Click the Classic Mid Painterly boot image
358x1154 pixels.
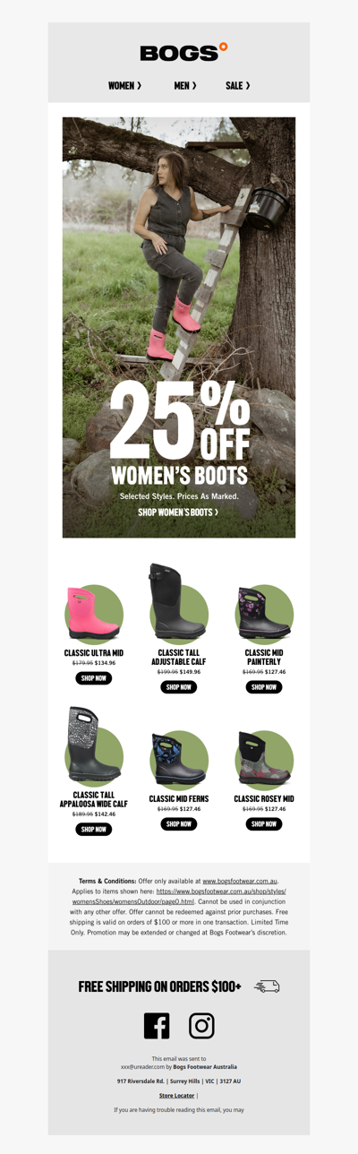(264, 612)
